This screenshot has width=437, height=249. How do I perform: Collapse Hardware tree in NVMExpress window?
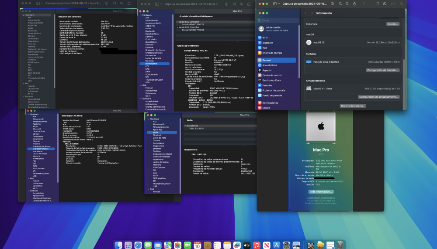click(x=141, y=15)
